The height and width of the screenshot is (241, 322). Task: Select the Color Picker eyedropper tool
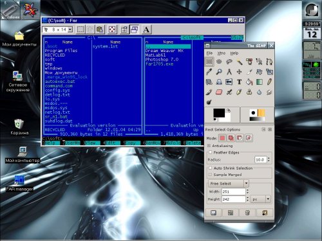(x=209, y=72)
